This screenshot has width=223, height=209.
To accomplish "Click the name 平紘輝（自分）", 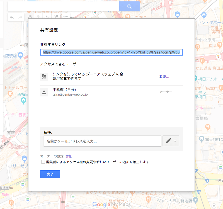I will tap(64, 90).
